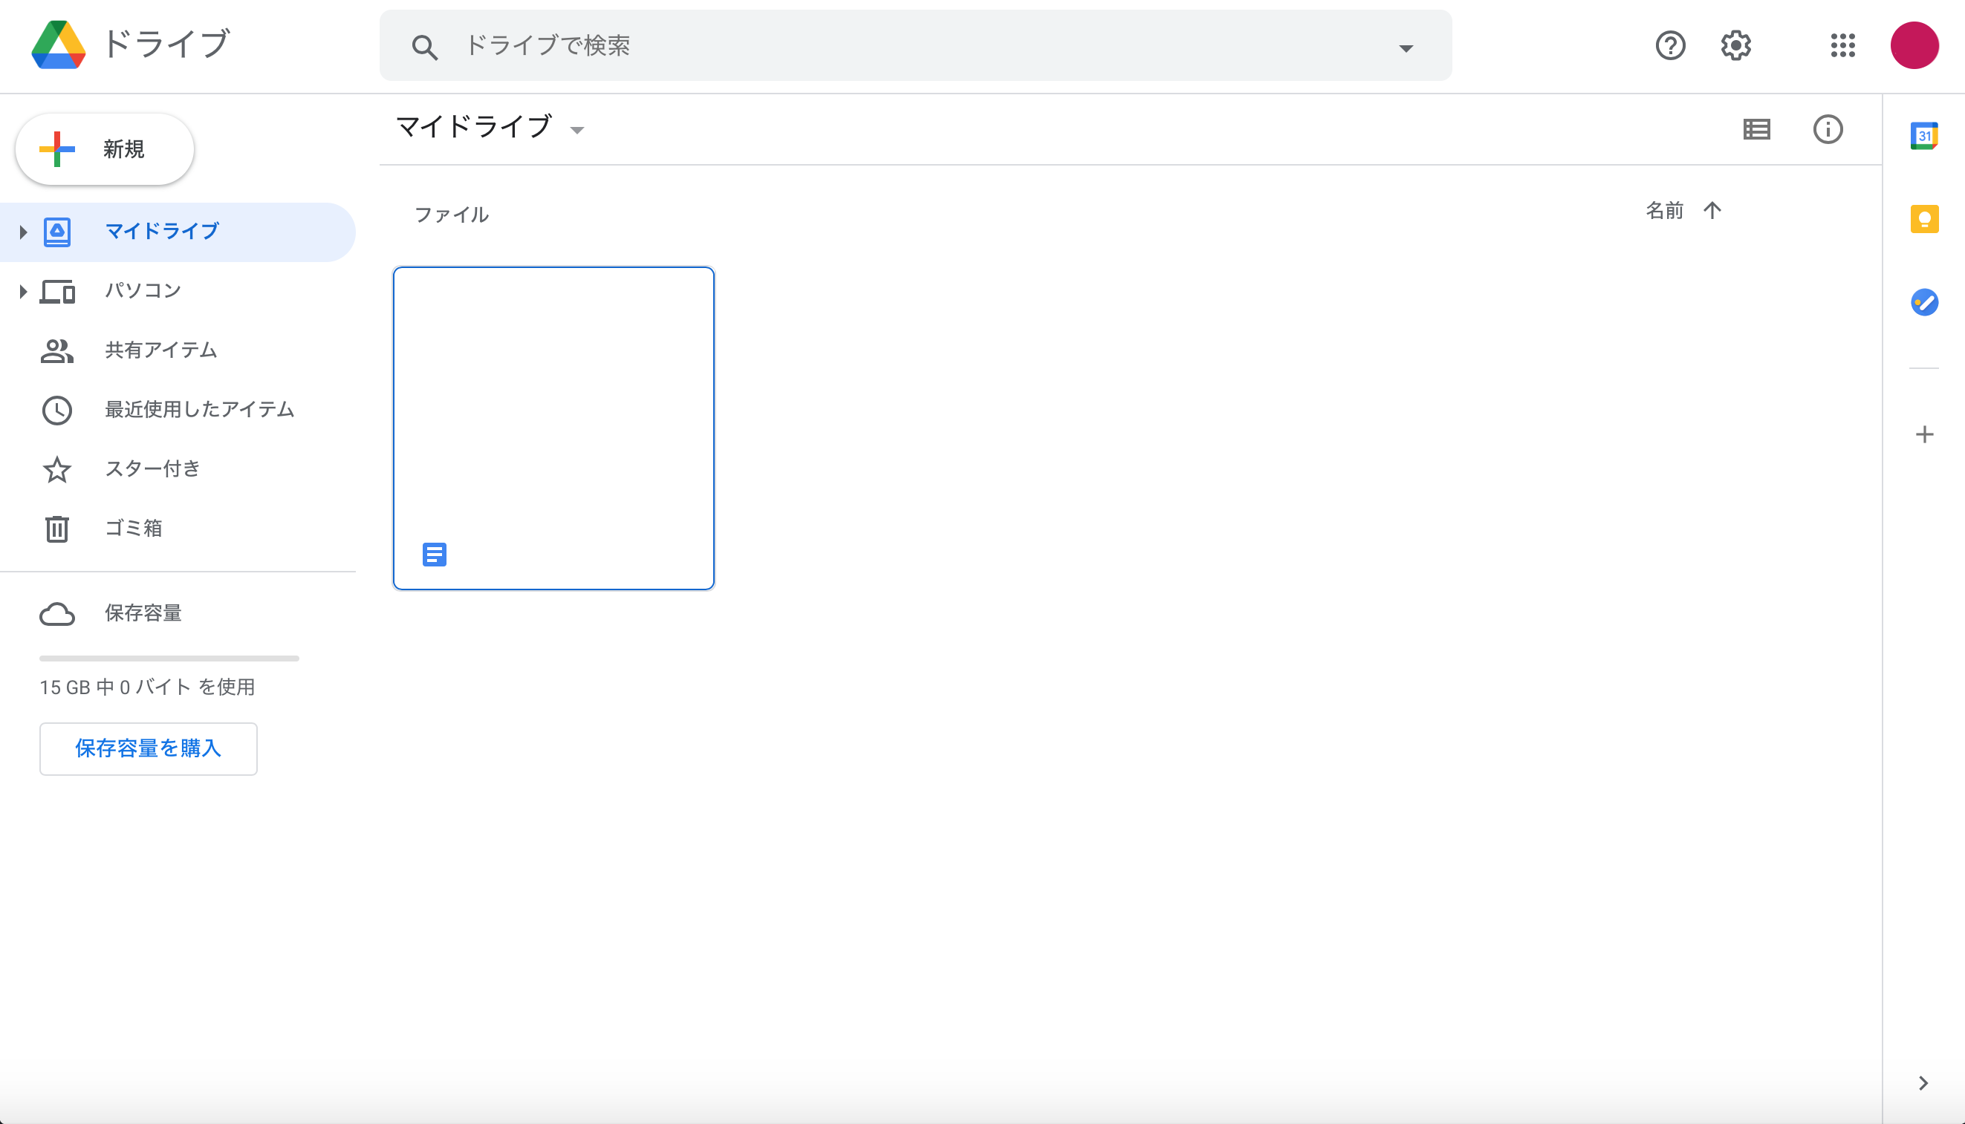The width and height of the screenshot is (1965, 1124).
Task: Open the help question mark icon
Action: click(x=1670, y=45)
